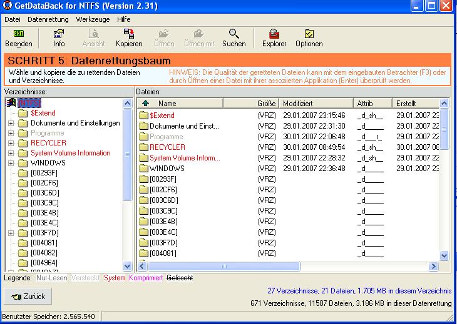This screenshot has width=457, height=324.
Task: Open the Datenrettung menu
Action: coord(48,19)
